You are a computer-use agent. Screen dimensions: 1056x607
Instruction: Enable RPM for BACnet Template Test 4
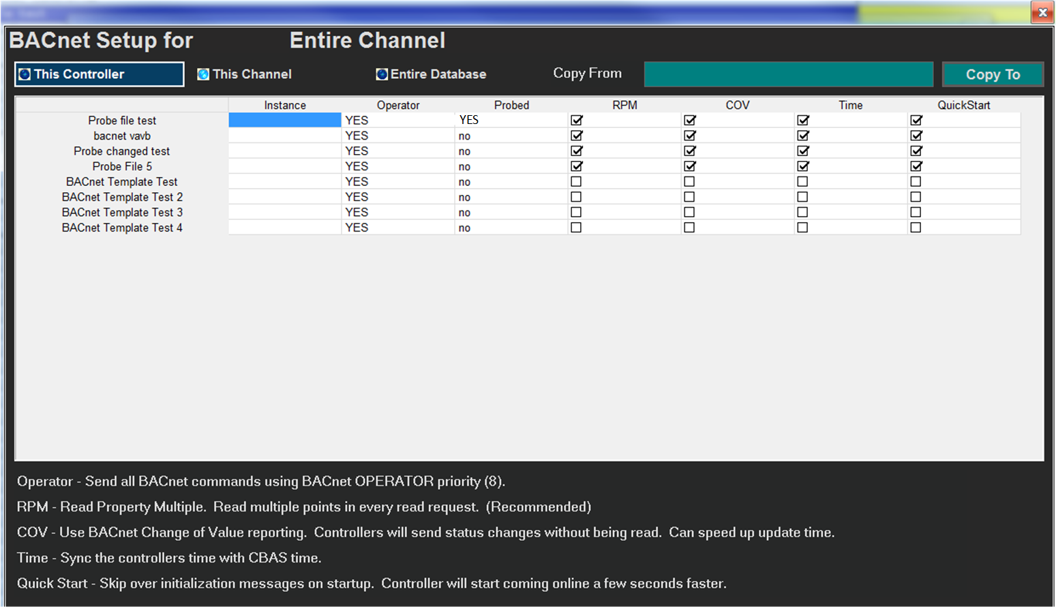(576, 228)
